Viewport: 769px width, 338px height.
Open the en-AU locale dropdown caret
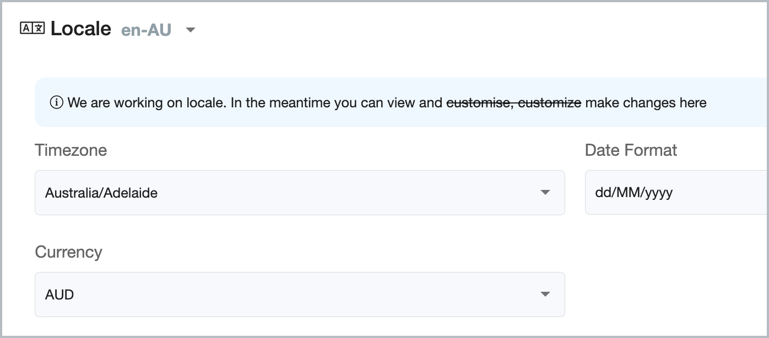pos(191,30)
